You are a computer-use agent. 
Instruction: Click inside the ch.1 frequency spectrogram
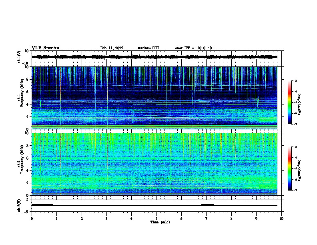[x=154, y=98]
